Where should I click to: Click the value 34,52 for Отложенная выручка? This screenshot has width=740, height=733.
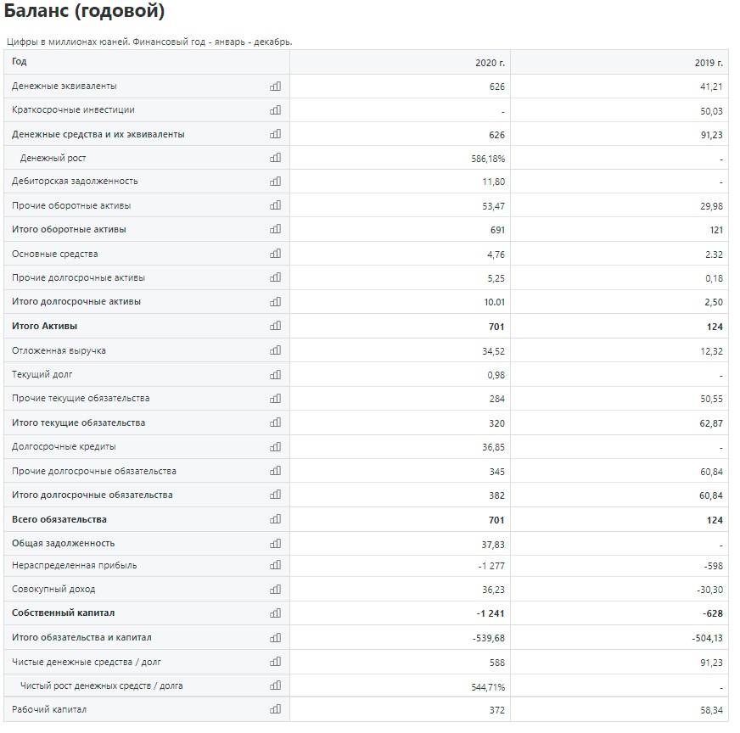493,351
